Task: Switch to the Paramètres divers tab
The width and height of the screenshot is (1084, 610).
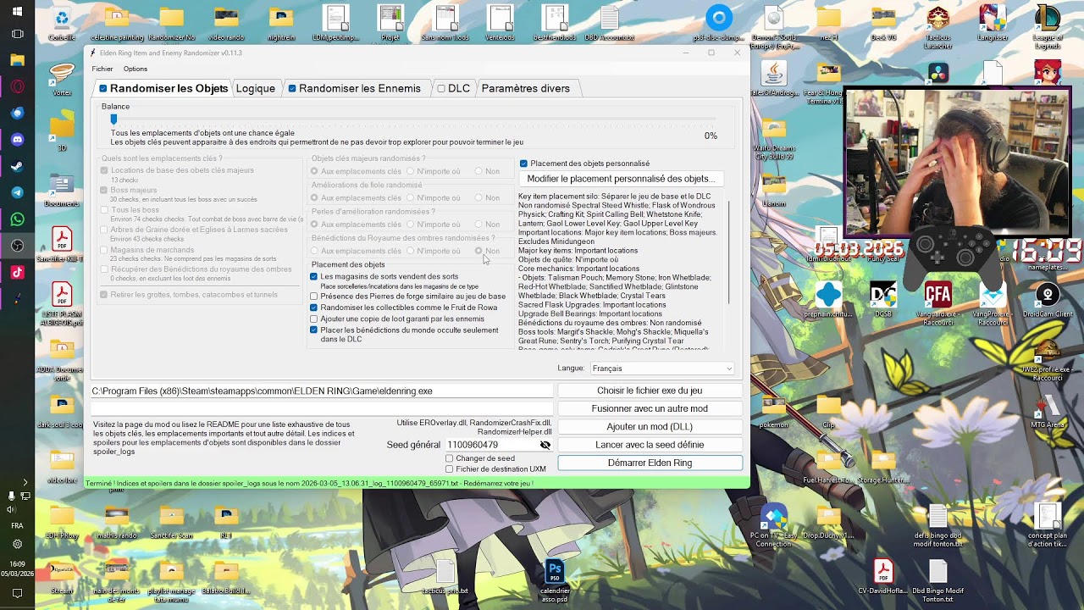Action: click(525, 88)
